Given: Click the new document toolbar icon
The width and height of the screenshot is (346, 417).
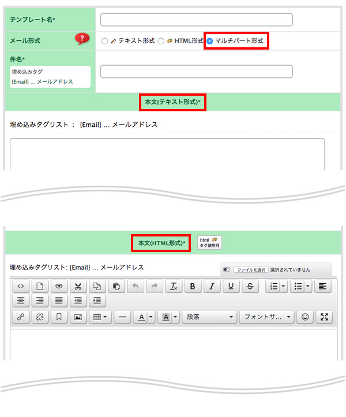Looking at the screenshot, I should click(40, 286).
